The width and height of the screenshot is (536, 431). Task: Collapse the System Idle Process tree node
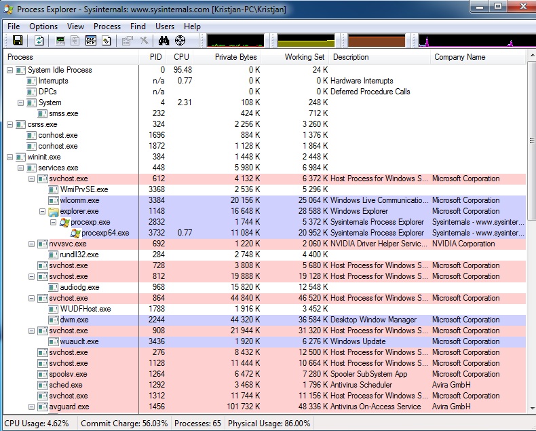tap(10, 70)
